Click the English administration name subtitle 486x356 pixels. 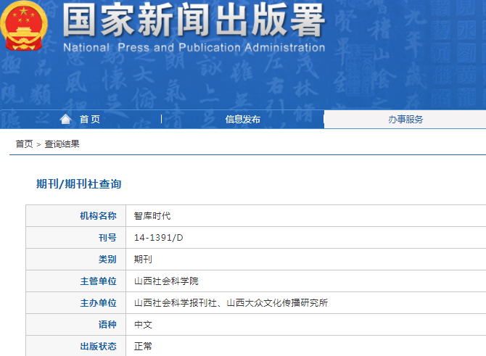[x=194, y=48]
